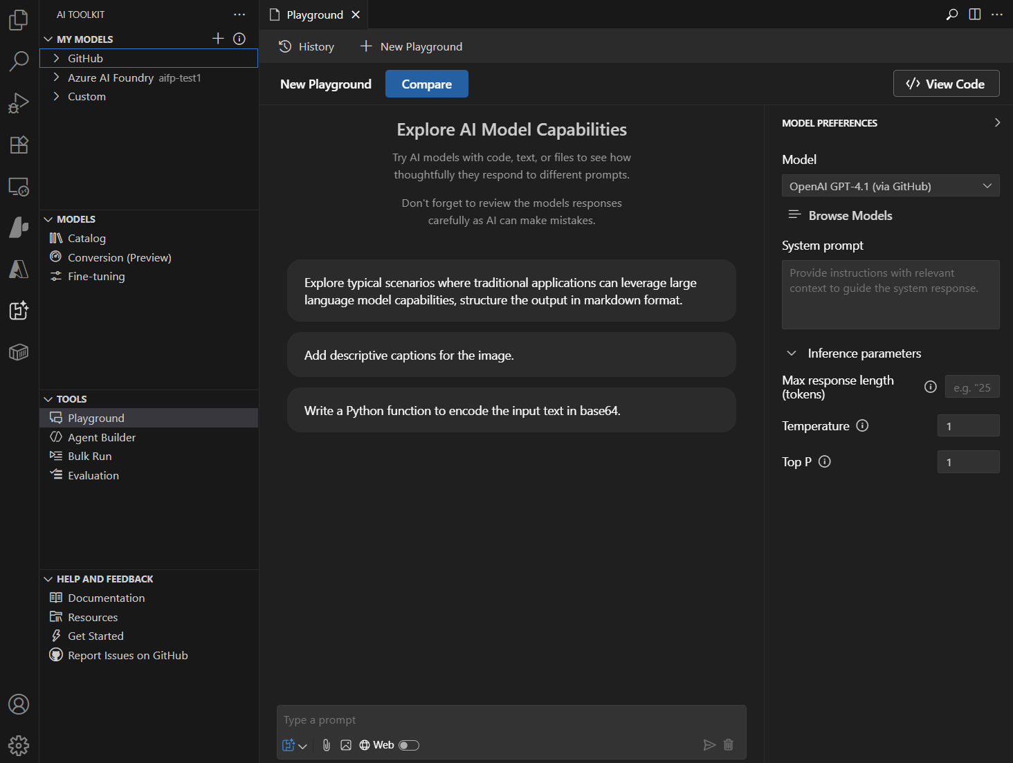Expand the GitHub models group
This screenshot has width=1013, height=763.
57,58
